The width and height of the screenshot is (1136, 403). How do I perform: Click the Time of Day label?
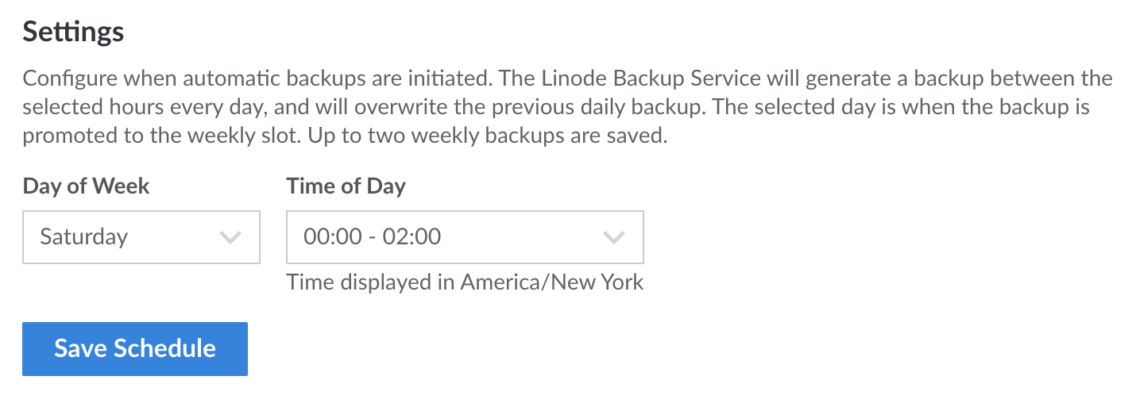click(x=346, y=186)
